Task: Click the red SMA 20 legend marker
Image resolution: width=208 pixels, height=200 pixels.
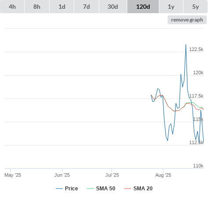Action: tap(128, 189)
